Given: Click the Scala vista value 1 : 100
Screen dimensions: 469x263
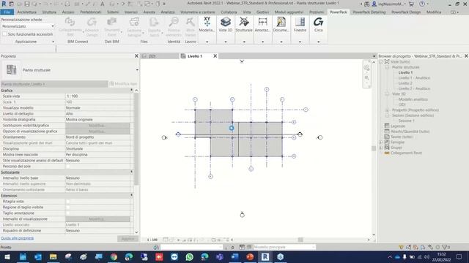Looking at the screenshot, I should click(x=97, y=96).
